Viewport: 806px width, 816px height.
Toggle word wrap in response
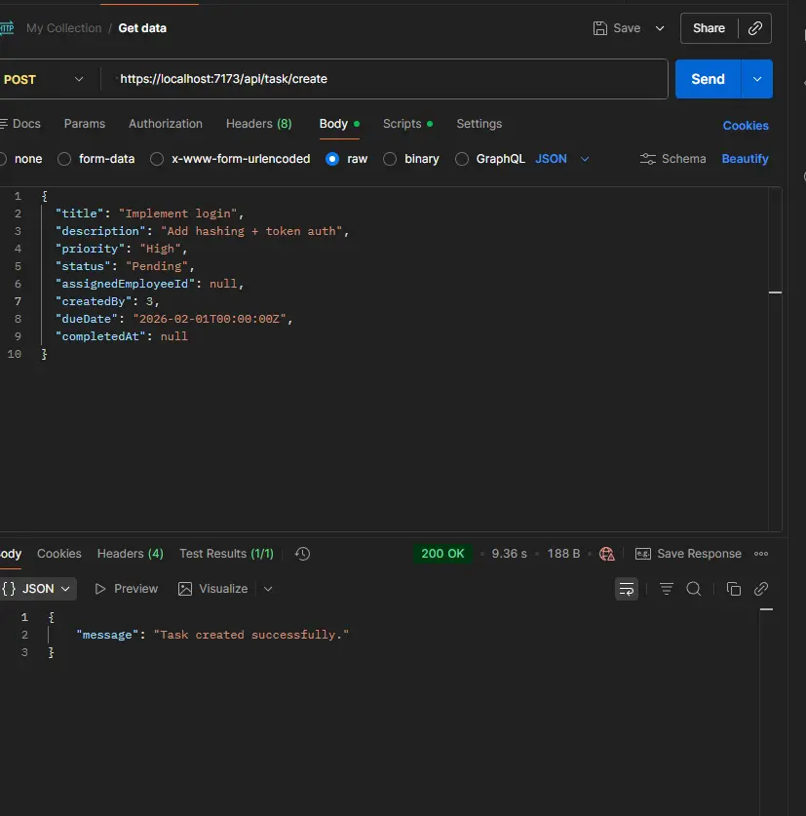[627, 589]
